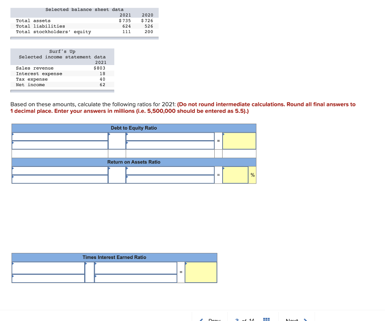Click the yellow Times Interest Earned result box
385x321 pixels.
201,273
